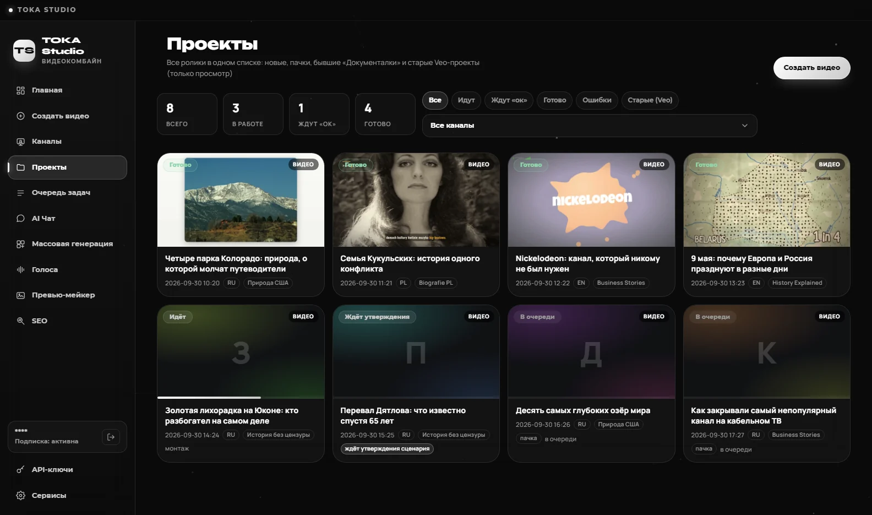
Task: Click the Идёт status badge
Action: click(177, 317)
